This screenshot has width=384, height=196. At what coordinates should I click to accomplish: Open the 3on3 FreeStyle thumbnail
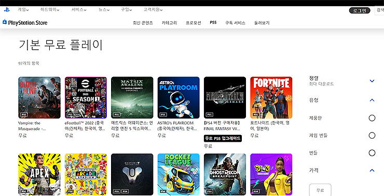tap(271, 174)
